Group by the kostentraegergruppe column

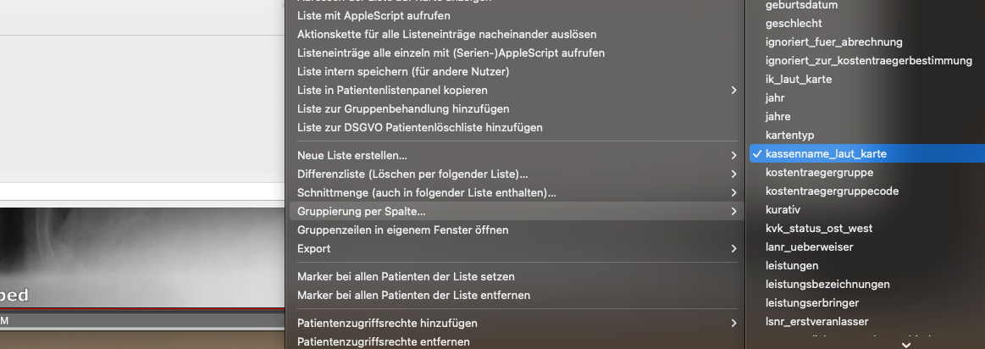coord(819,172)
